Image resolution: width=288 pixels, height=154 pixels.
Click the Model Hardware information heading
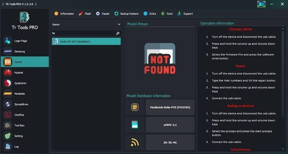(x=148, y=96)
